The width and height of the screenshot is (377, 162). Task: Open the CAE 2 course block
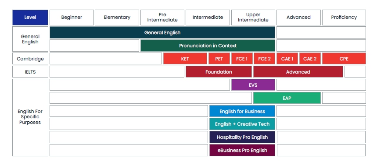pos(310,59)
